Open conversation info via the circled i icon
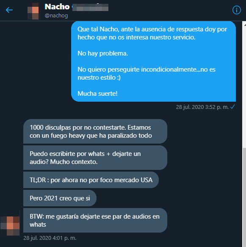Viewport: 246px width, 247px height. 236,10
